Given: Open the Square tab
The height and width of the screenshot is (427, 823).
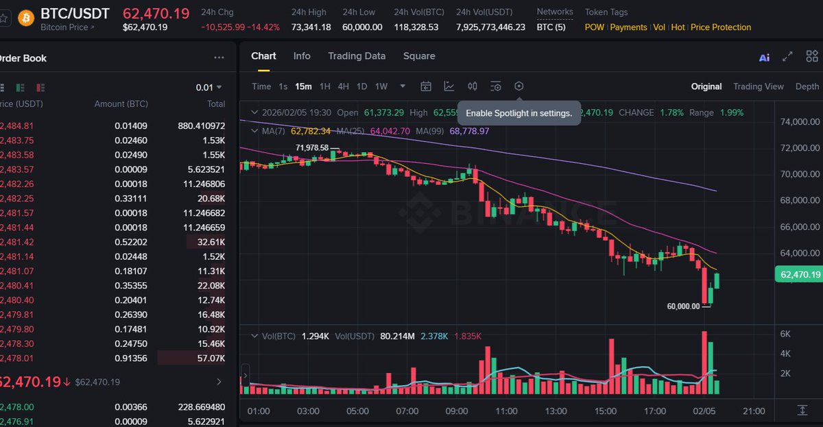Looking at the screenshot, I should (419, 56).
